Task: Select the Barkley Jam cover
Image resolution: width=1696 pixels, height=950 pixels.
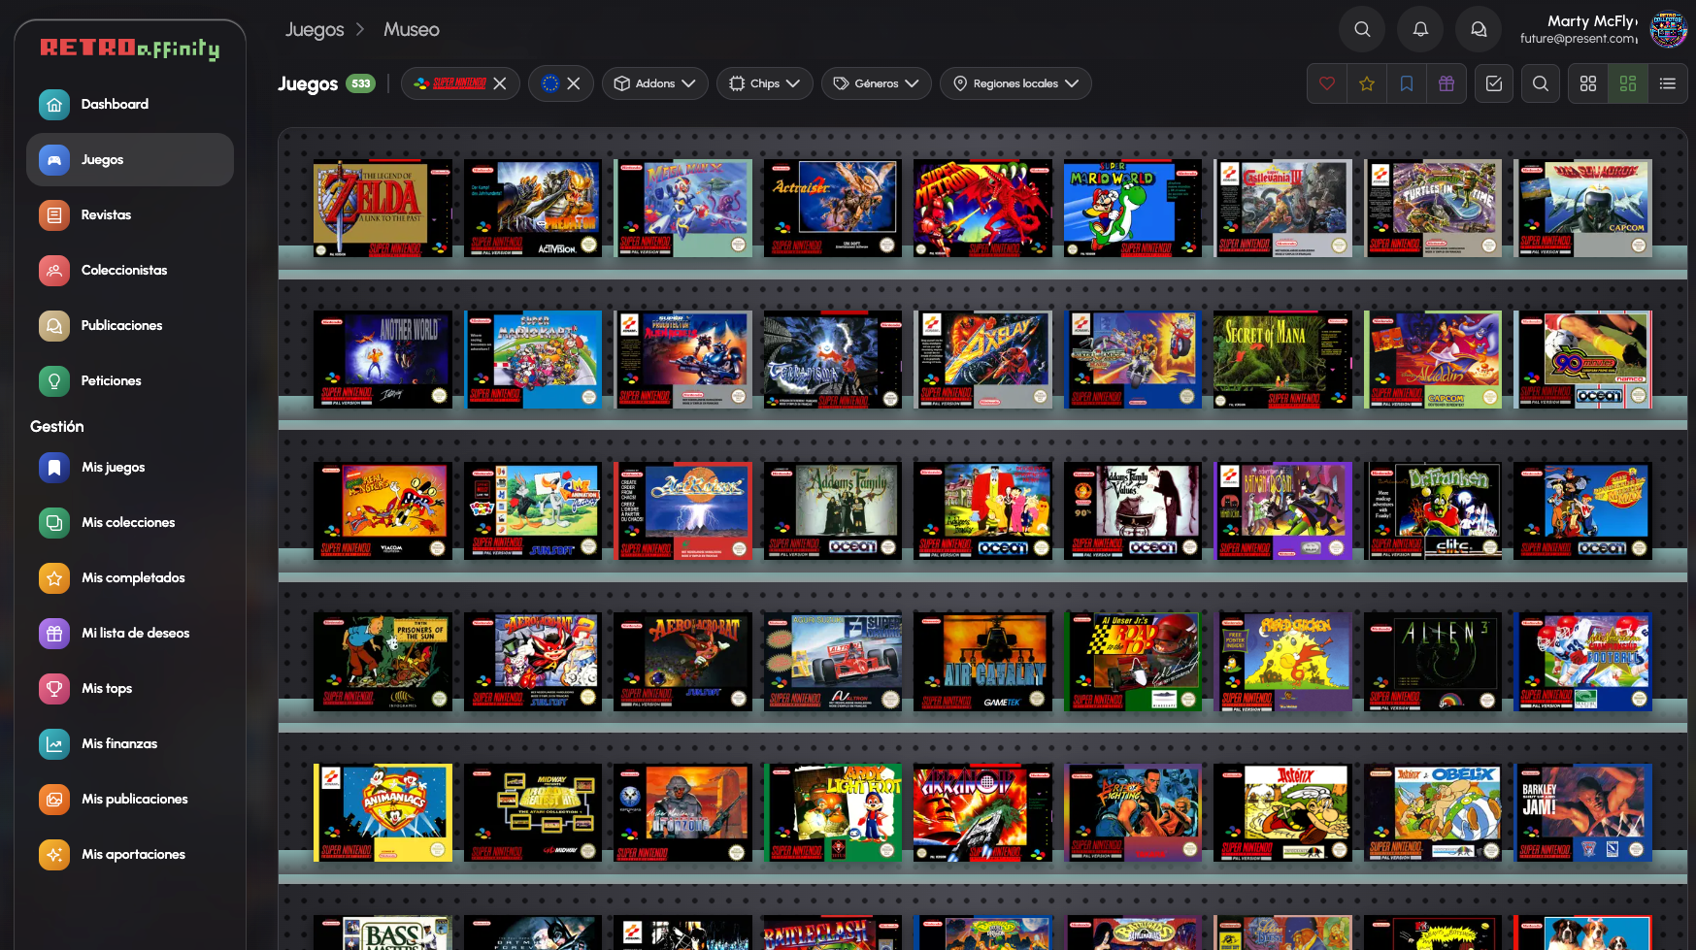Action: tap(1583, 813)
